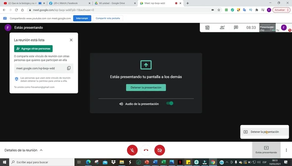Open Dropbox from the taskbar
This screenshot has width=292, height=166.
113,162
